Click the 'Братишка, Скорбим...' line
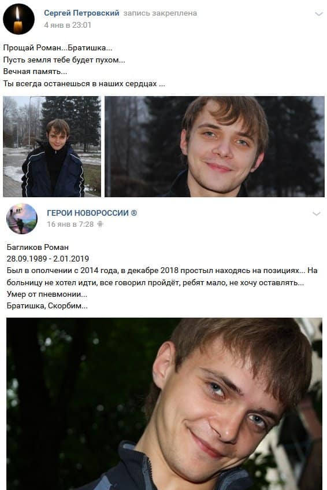The width and height of the screenshot is (327, 490). click(x=47, y=306)
